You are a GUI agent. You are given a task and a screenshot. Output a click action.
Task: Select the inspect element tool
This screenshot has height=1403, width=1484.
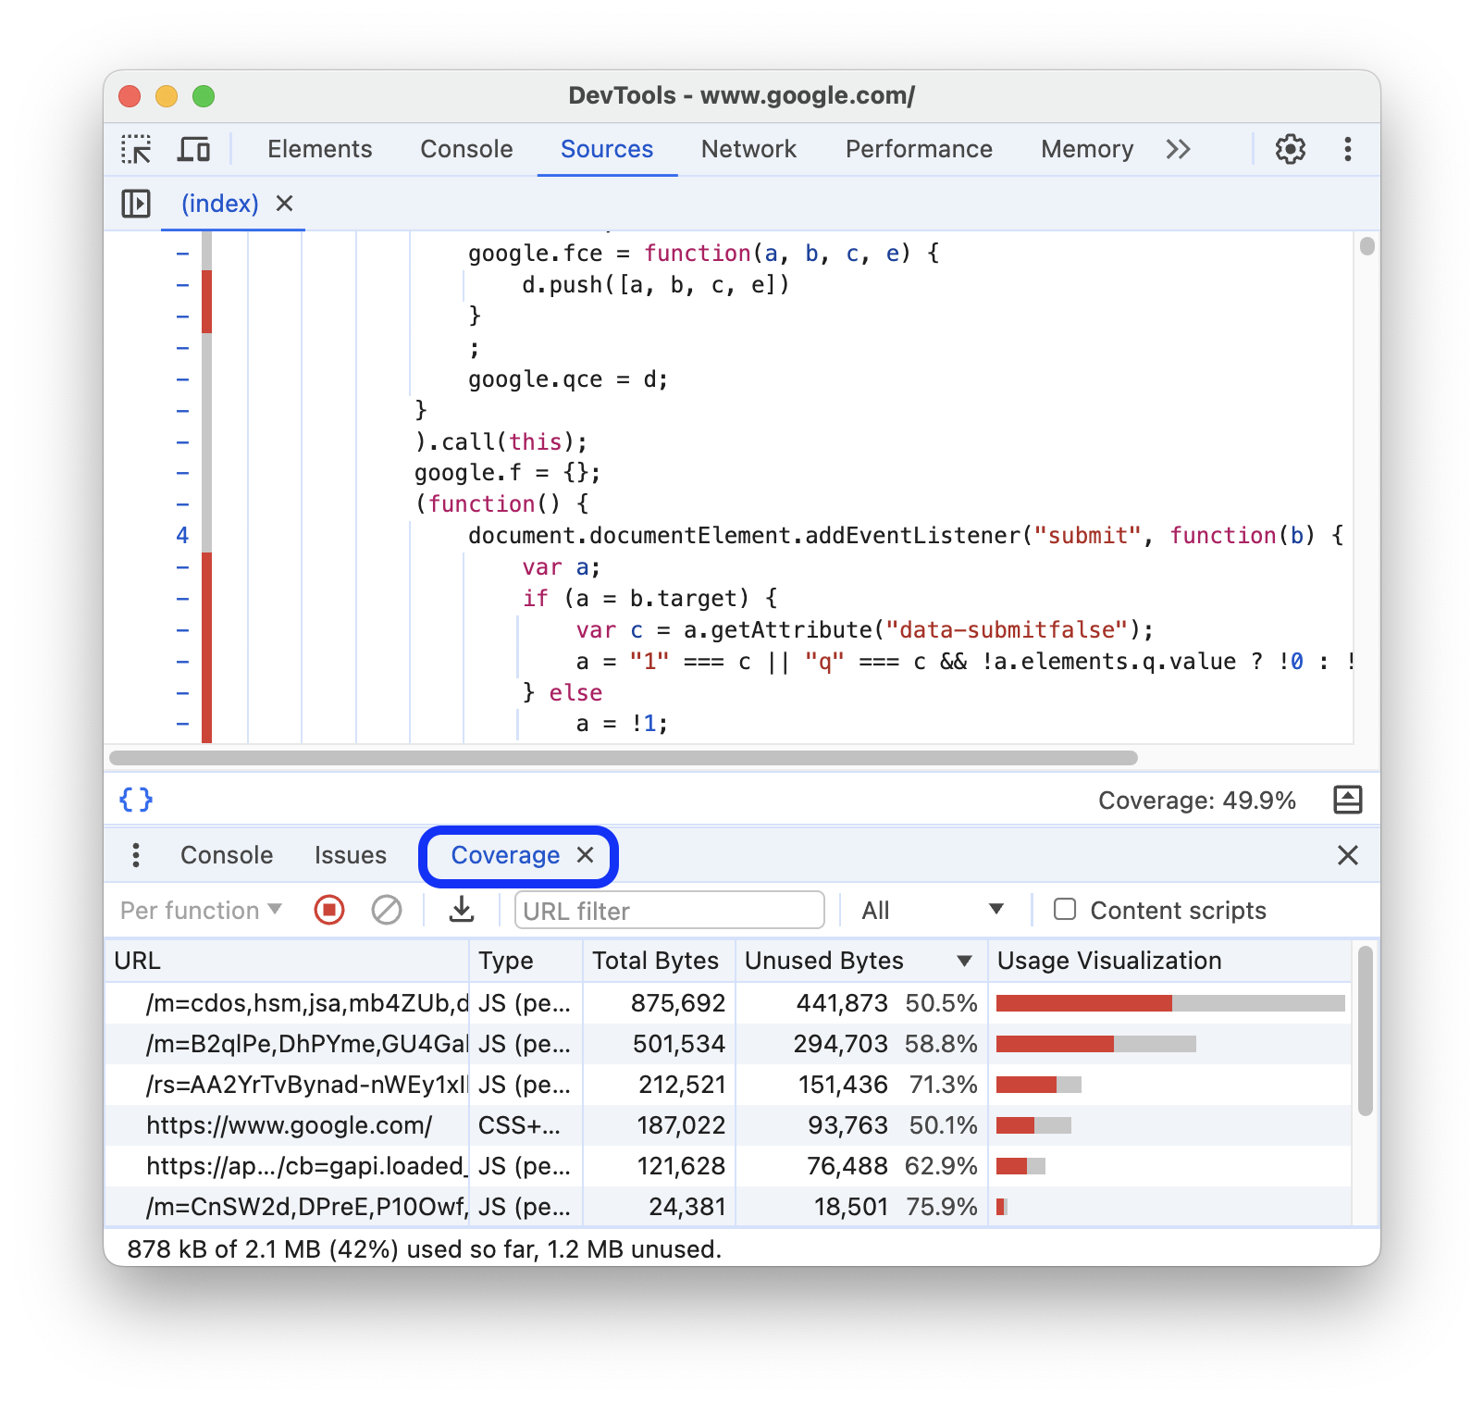(135, 149)
